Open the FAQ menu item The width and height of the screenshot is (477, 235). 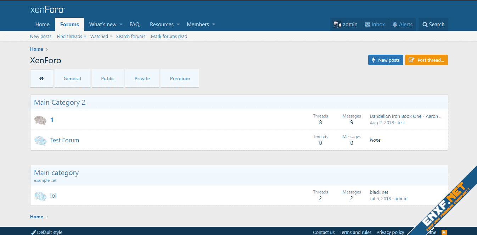click(x=134, y=24)
